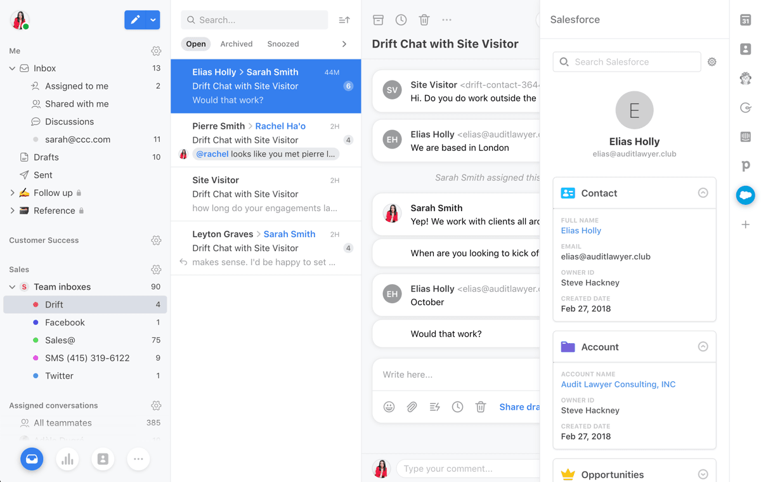The height and width of the screenshot is (482, 761).
Task: Collapse the Team inboxes list
Action: (11, 287)
